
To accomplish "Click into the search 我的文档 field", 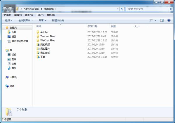I will (148, 9).
